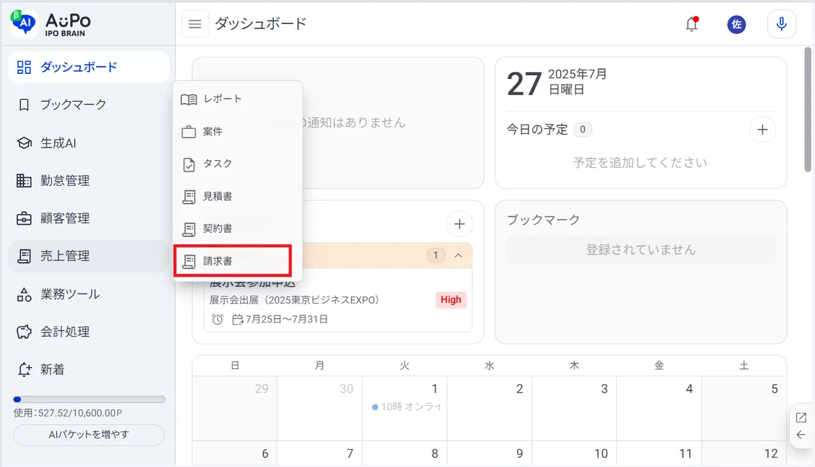Open the user avatar 佐 menu
Viewport: 815px width, 467px height.
click(737, 24)
